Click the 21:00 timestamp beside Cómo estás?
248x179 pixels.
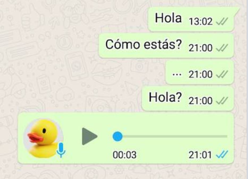(x=200, y=48)
